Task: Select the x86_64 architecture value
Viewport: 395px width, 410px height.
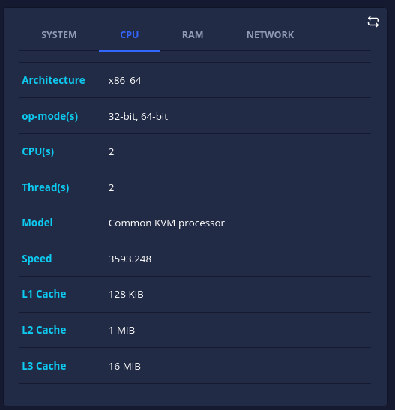Action: click(x=124, y=80)
